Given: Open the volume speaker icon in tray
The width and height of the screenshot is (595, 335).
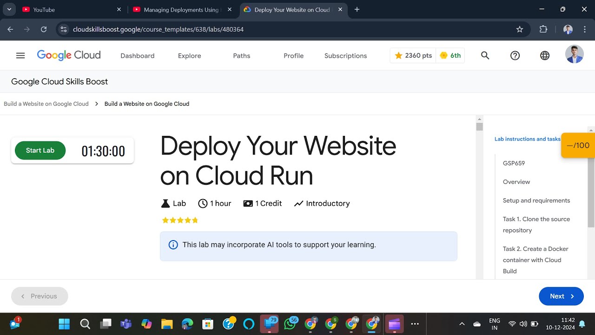Looking at the screenshot, I should [523, 324].
